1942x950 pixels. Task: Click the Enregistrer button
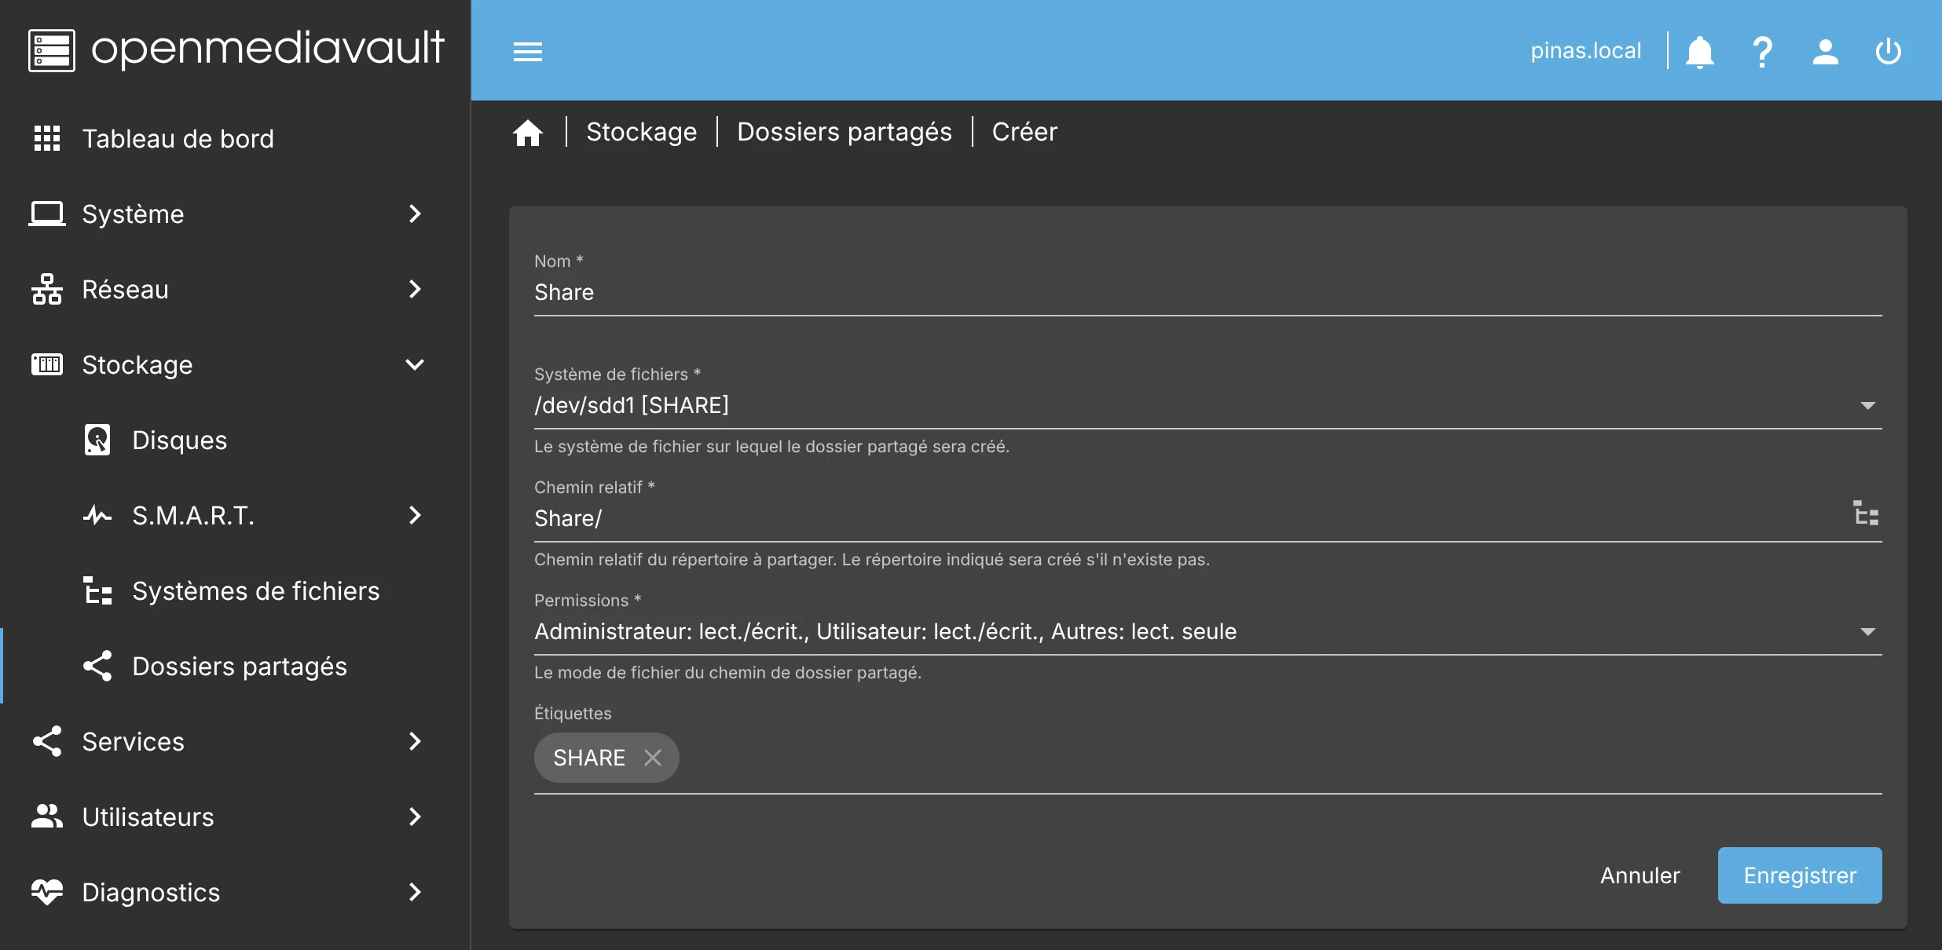click(1799, 875)
